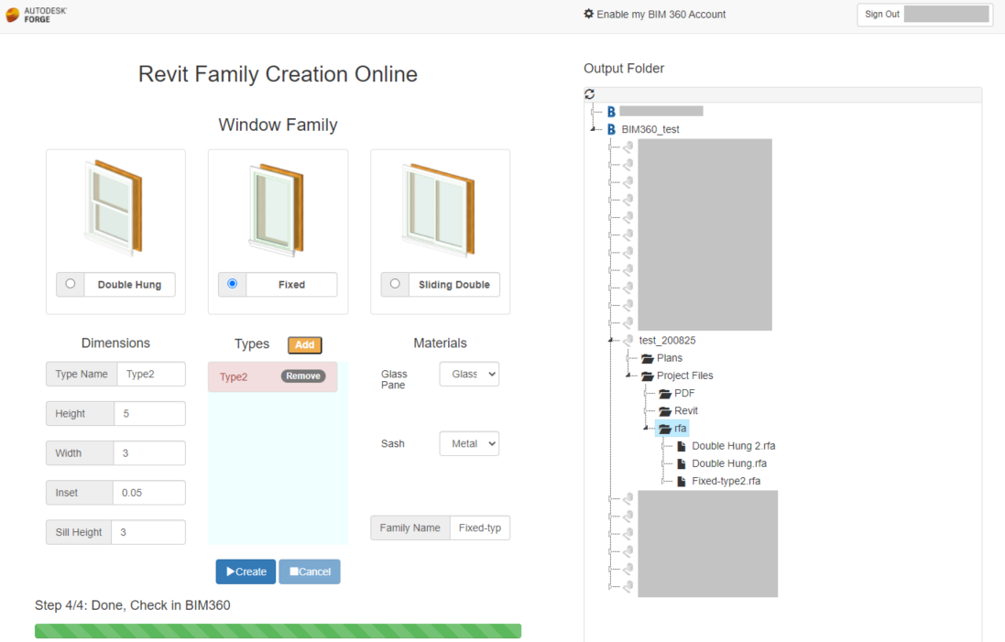This screenshot has height=642, width=1005.
Task: Open the Sash material dropdown
Action: tap(469, 443)
